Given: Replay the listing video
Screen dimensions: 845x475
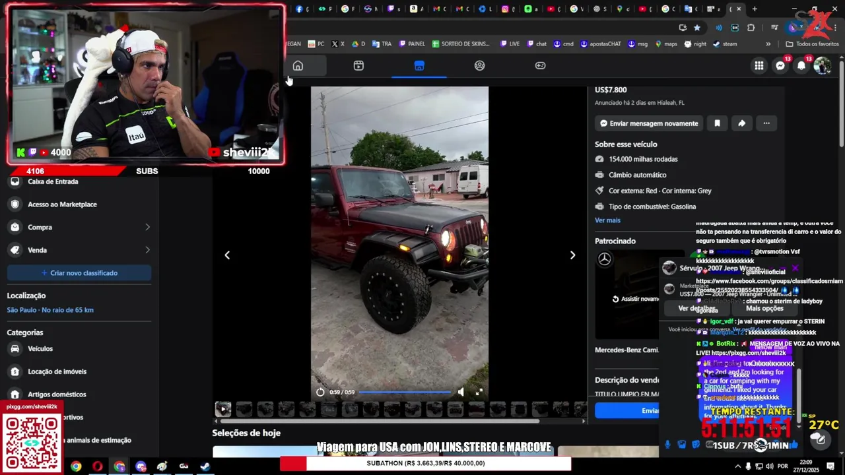Looking at the screenshot, I should (x=320, y=392).
